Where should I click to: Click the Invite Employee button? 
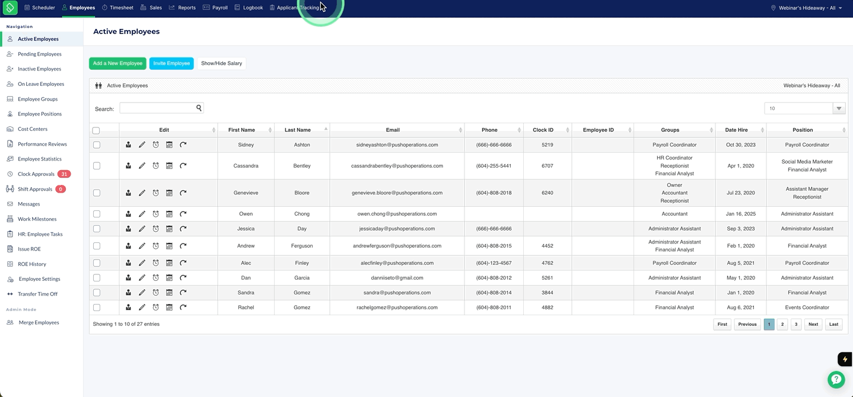(x=171, y=63)
